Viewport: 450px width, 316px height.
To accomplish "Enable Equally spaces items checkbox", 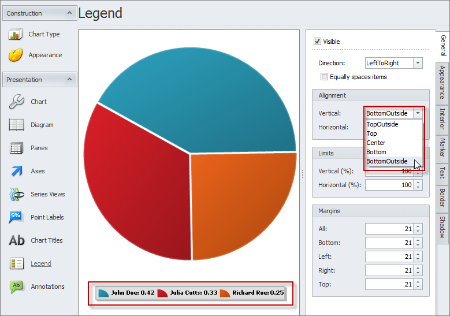I will pos(325,77).
